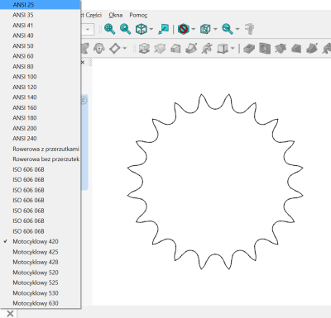Pick ANSI 240 from the list
Viewport: 331px width, 318px height.
41,139
